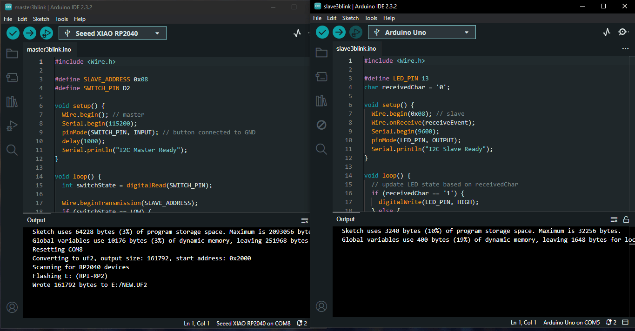Viewport: 635px width, 331px height.
Task: Open Serial Plotter in the master3blink window
Action: [297, 33]
